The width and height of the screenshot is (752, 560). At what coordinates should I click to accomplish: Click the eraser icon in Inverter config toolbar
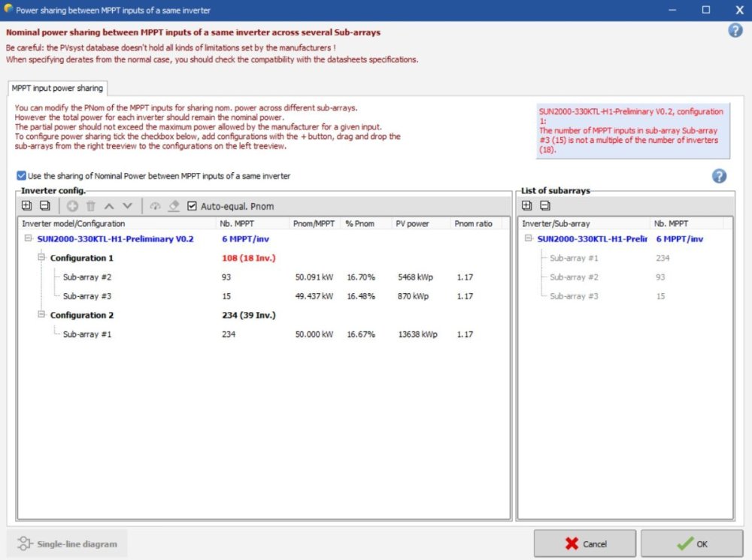[x=174, y=206]
